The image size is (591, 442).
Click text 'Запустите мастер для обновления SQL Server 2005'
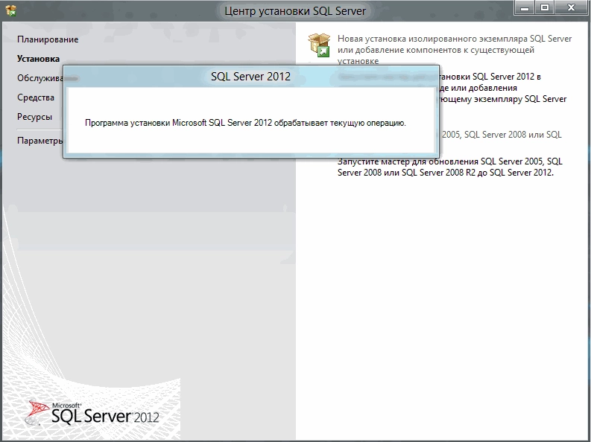[440, 161]
